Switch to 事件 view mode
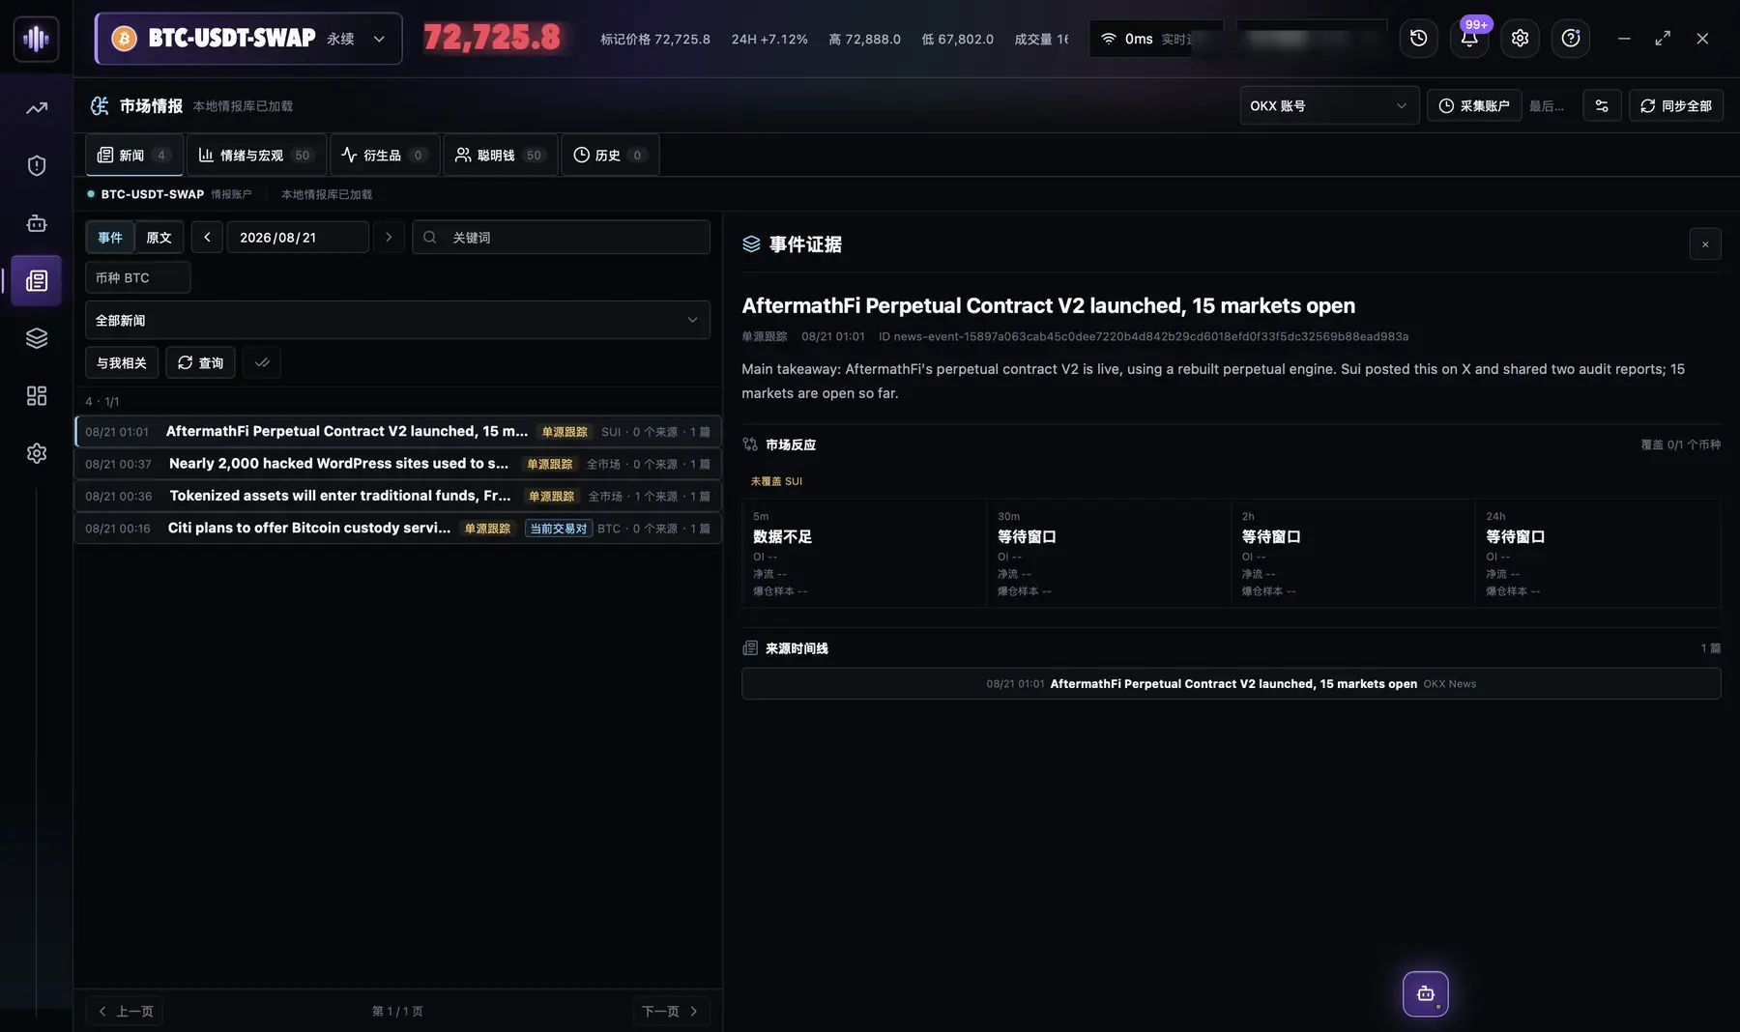 [110, 237]
